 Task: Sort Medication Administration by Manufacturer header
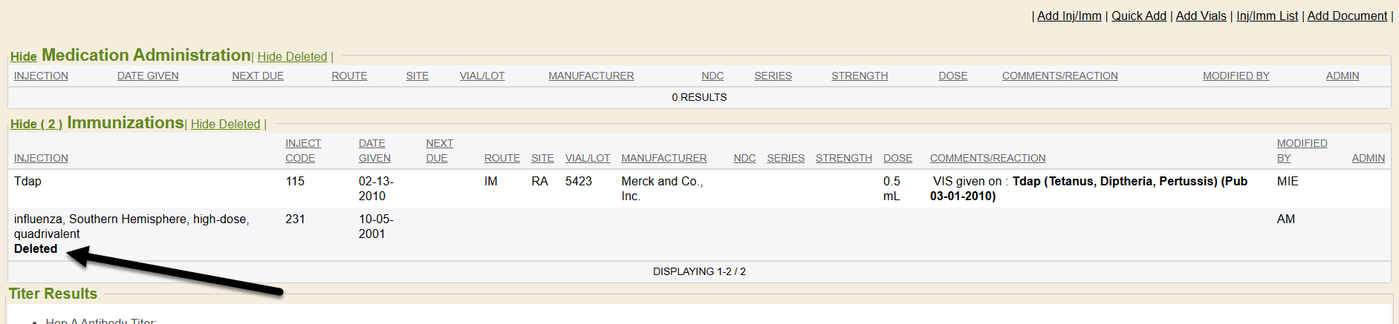point(591,76)
